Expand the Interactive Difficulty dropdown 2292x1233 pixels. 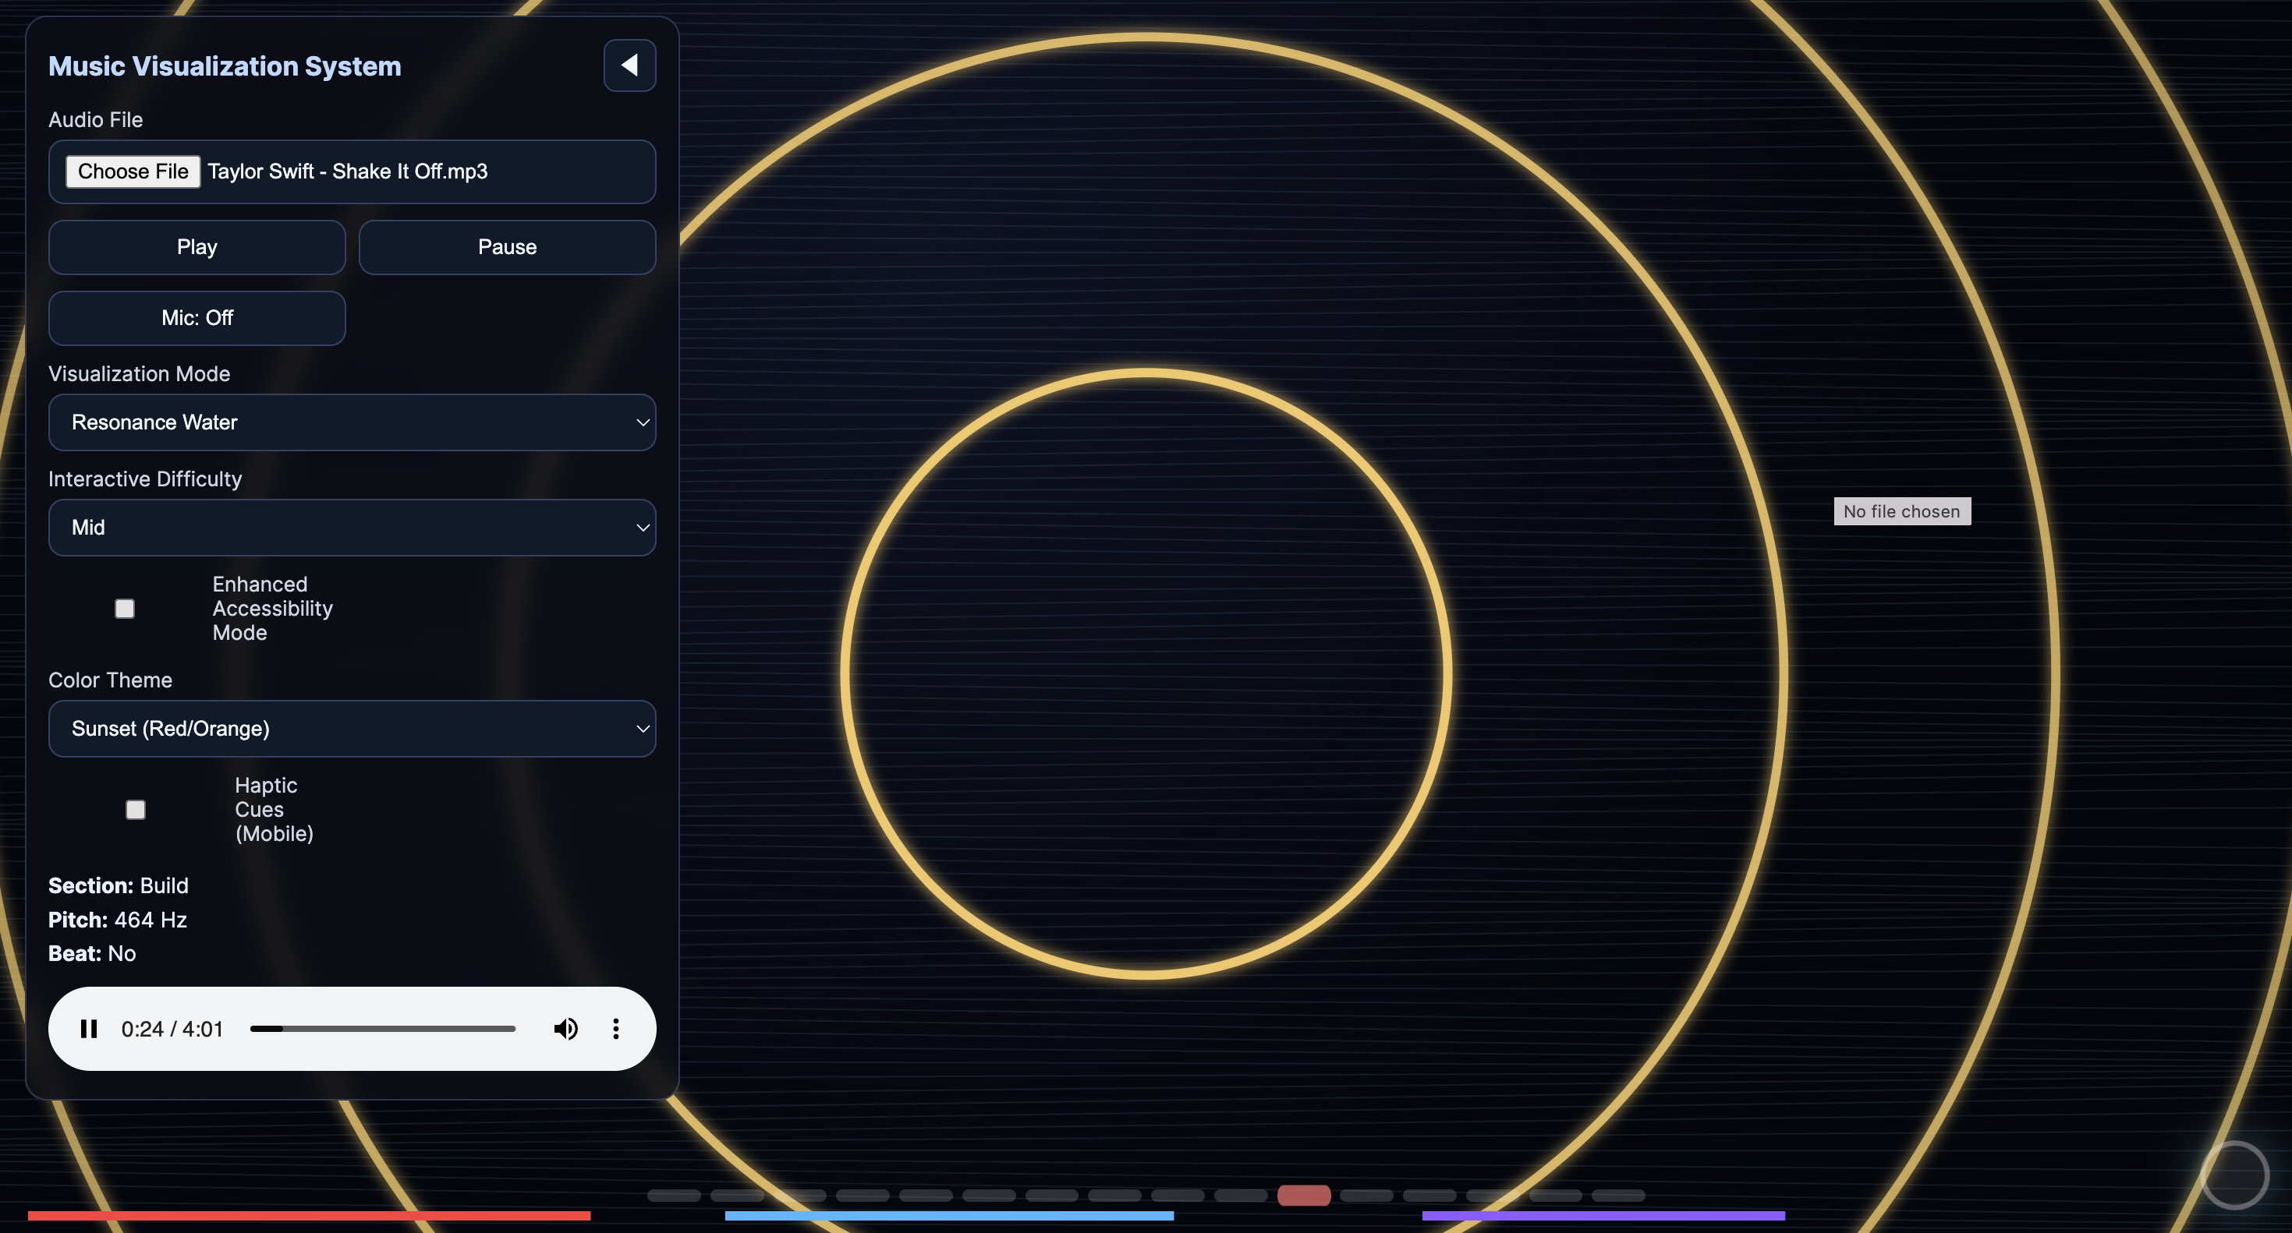pos(352,527)
